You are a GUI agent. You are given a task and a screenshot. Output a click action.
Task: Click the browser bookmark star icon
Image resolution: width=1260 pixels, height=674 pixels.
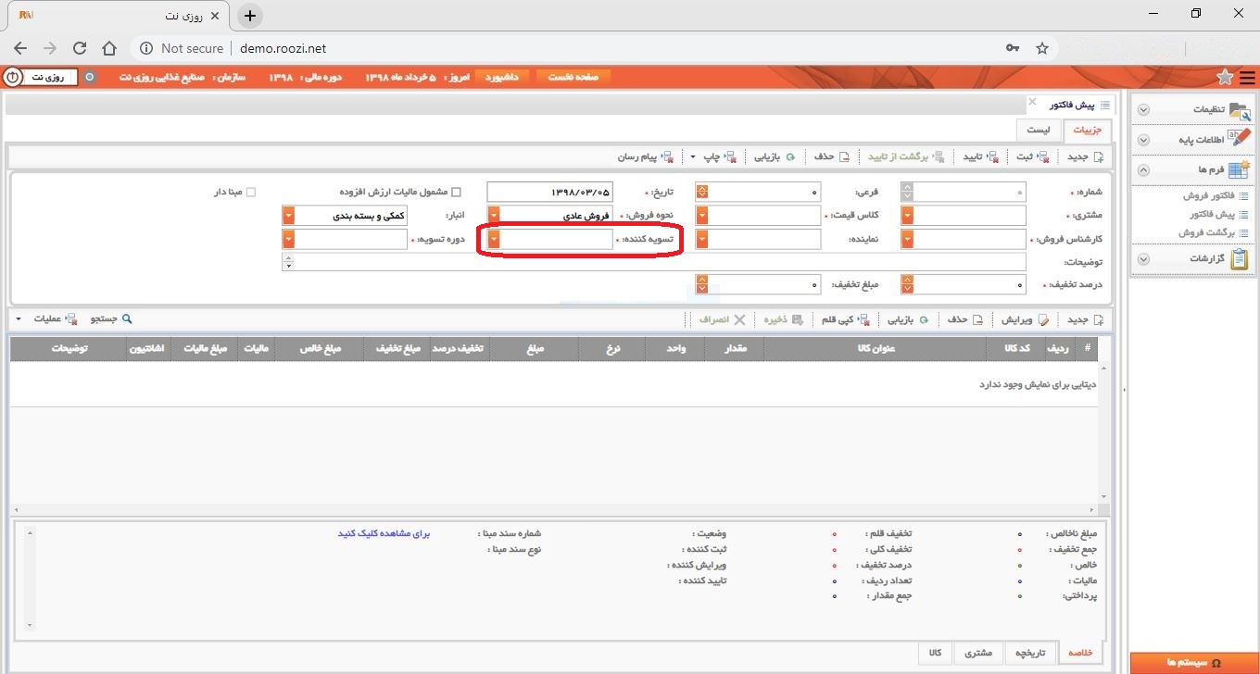point(1042,48)
